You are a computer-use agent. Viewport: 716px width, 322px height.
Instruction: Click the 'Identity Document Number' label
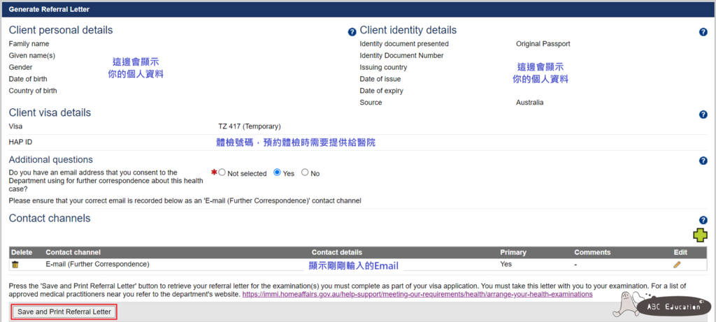point(401,56)
